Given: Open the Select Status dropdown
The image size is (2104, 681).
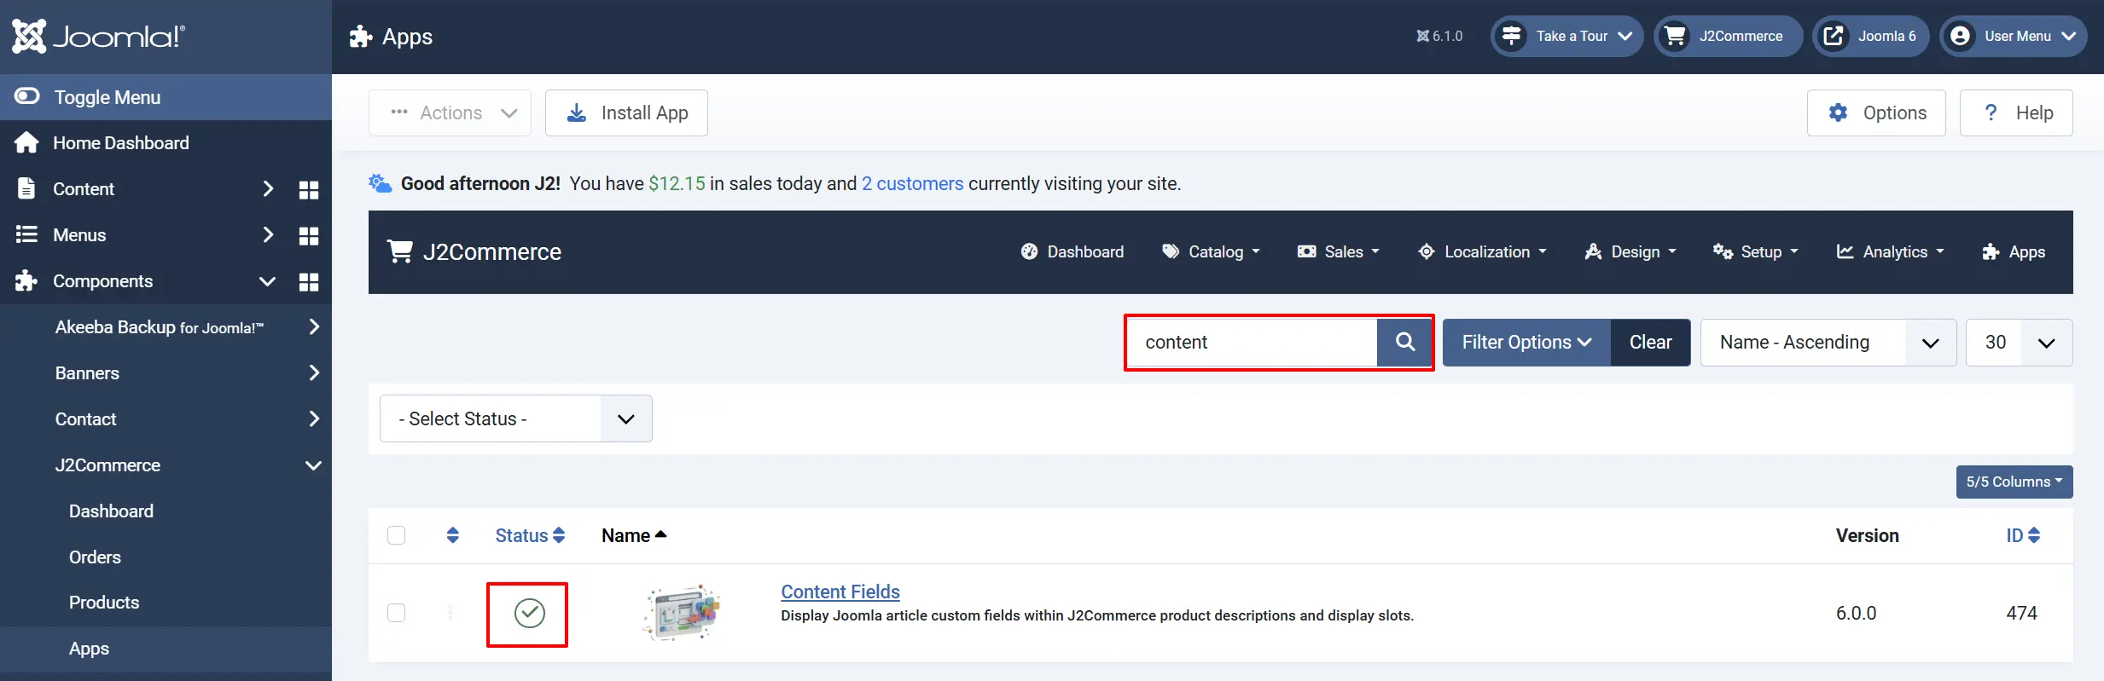Looking at the screenshot, I should click(516, 418).
